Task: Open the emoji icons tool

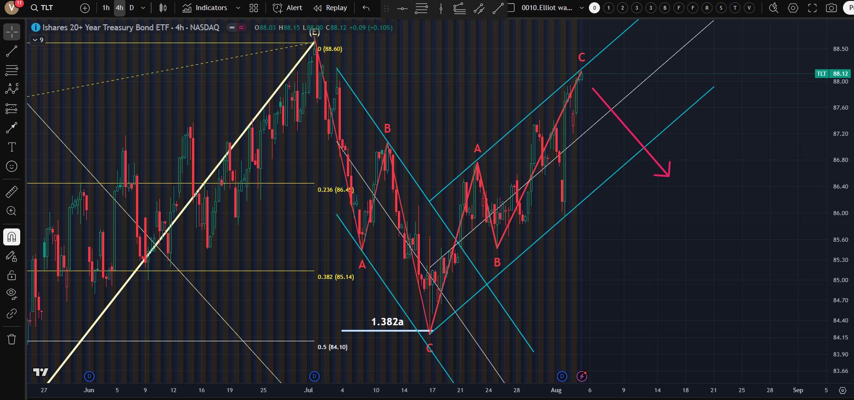Action: (11, 167)
